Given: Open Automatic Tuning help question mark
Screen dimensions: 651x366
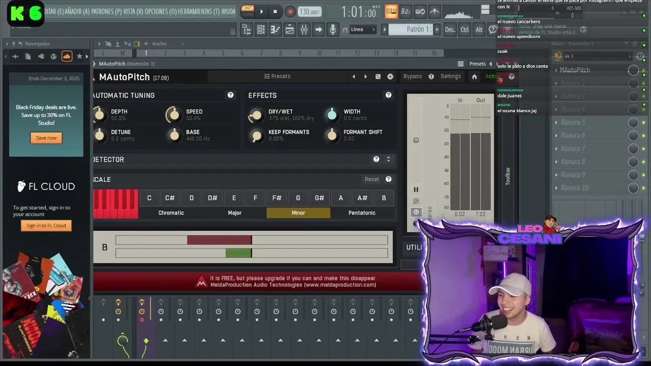Looking at the screenshot, I should 230,95.
